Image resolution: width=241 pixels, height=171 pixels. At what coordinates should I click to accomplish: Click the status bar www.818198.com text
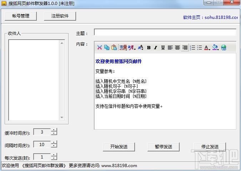[119, 166]
